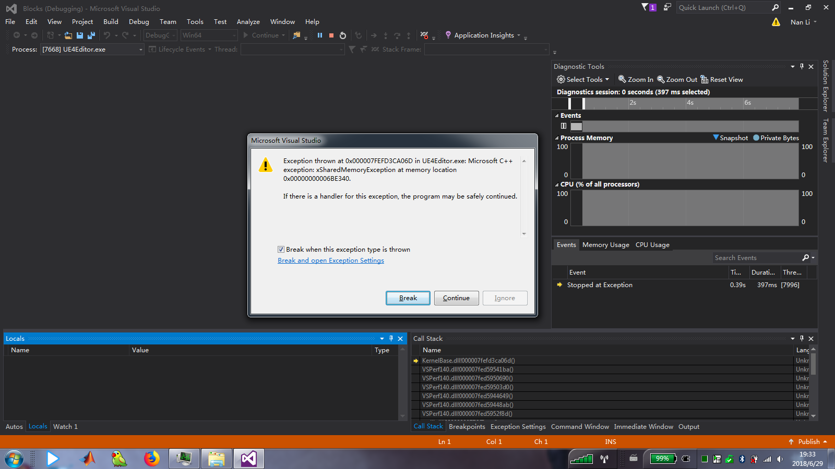
Task: Click the Break button in the exception dialog
Action: coord(408,298)
